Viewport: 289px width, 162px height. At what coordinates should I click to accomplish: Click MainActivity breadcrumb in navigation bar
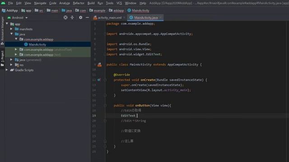pyautogui.click(x=138, y=10)
